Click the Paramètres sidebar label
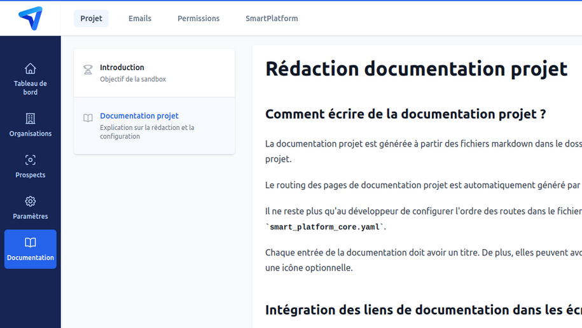Viewport: 582px width, 328px height. [x=31, y=216]
